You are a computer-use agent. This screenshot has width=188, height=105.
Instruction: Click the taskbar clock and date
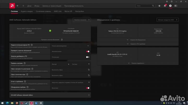coord(179,103)
